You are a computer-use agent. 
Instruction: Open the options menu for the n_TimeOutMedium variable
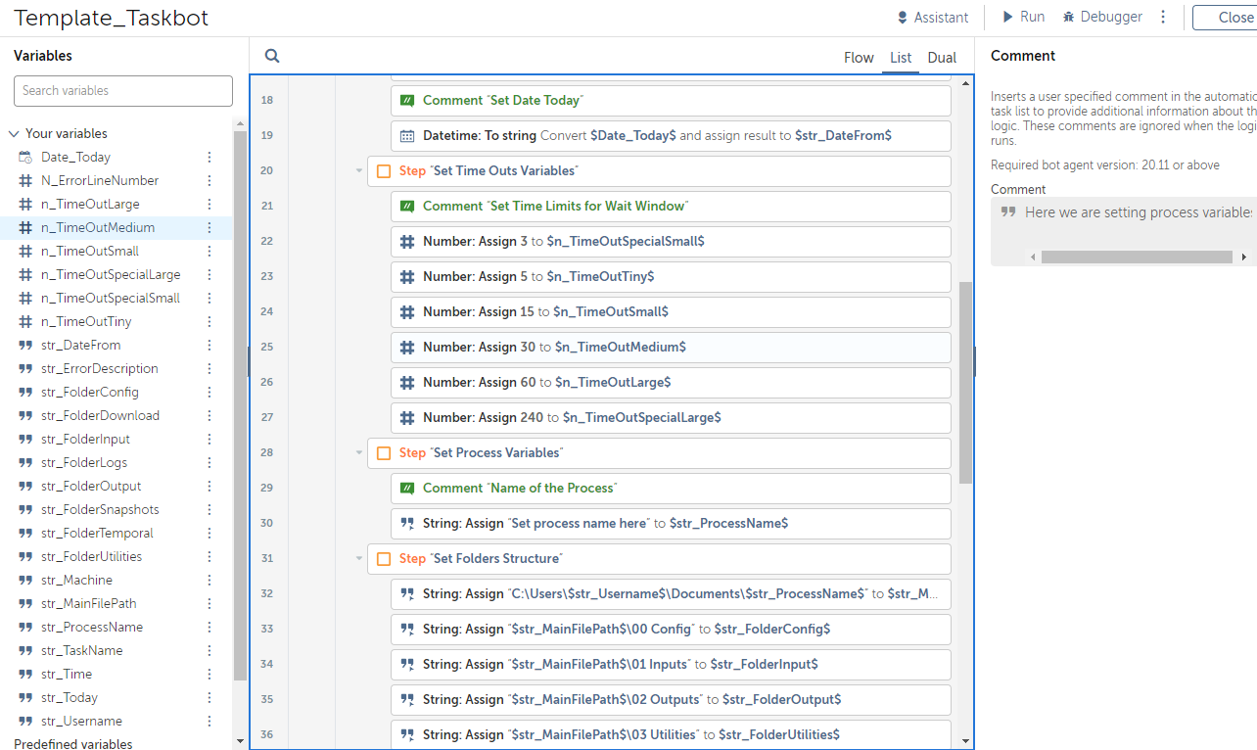point(209,228)
